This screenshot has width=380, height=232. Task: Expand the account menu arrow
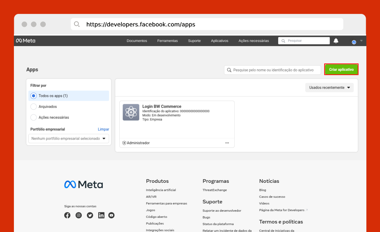point(361,41)
